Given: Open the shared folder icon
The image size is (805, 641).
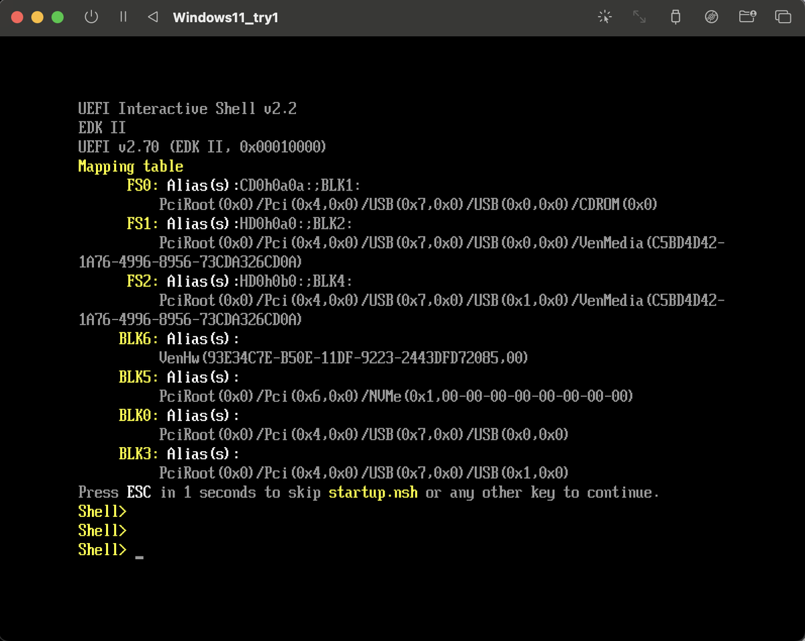Looking at the screenshot, I should [x=748, y=17].
